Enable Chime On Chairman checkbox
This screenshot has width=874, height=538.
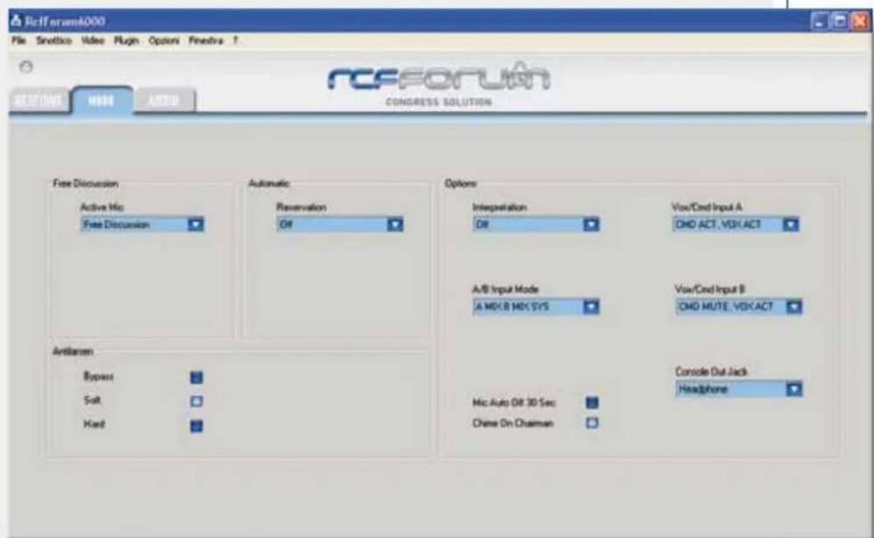(592, 423)
